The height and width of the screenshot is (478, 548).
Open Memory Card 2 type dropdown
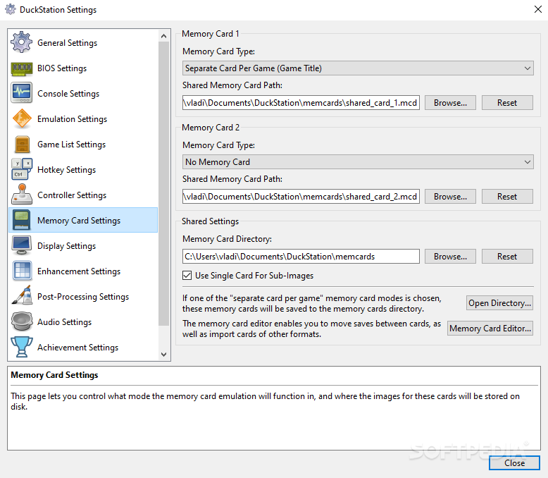358,161
